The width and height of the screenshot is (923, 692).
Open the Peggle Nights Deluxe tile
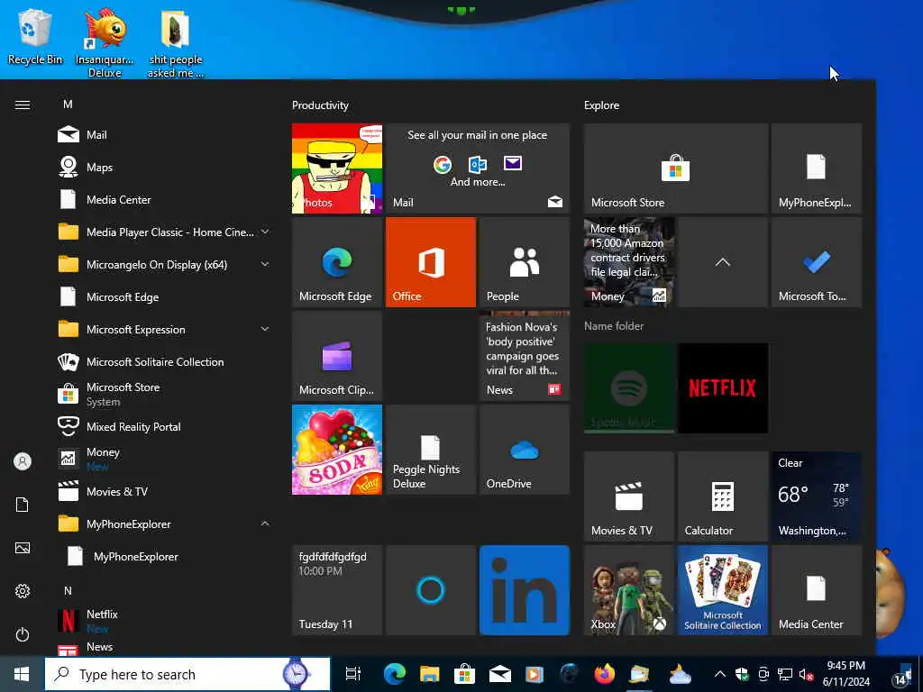(x=430, y=450)
